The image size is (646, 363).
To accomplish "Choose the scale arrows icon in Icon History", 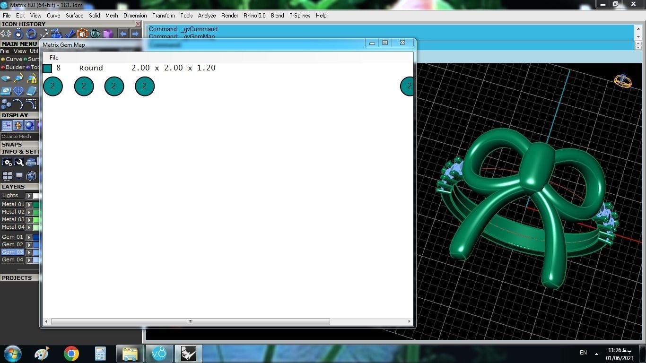I will tap(44, 34).
